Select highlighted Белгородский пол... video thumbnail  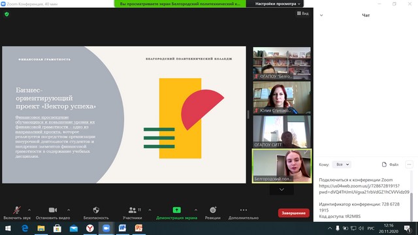click(281, 166)
